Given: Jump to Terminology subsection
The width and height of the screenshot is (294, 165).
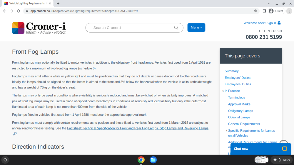Looking at the screenshot, I should tap(236, 98).
